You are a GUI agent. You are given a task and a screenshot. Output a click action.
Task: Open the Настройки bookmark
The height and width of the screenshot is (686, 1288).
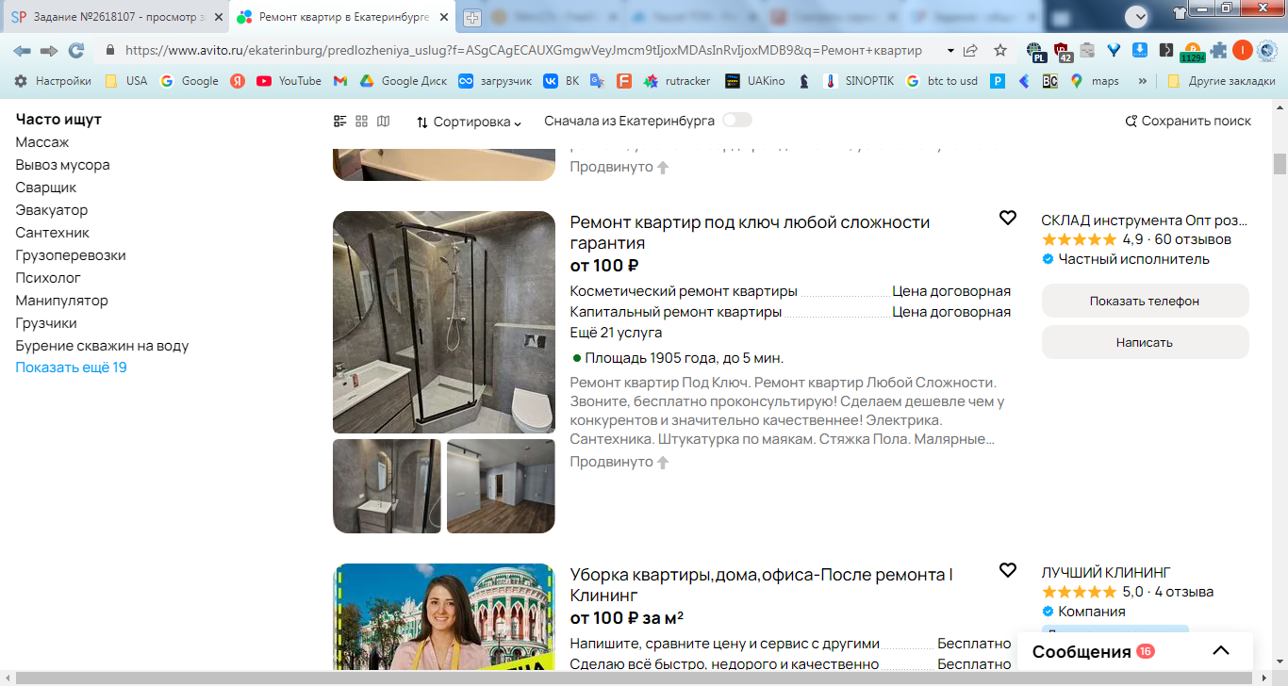pos(53,81)
